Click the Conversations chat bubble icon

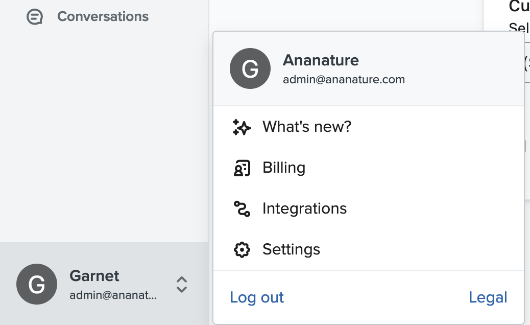click(x=34, y=17)
